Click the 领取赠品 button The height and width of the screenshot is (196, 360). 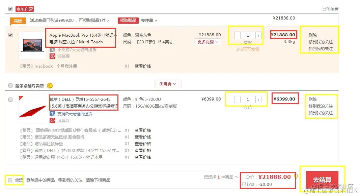[128, 21]
